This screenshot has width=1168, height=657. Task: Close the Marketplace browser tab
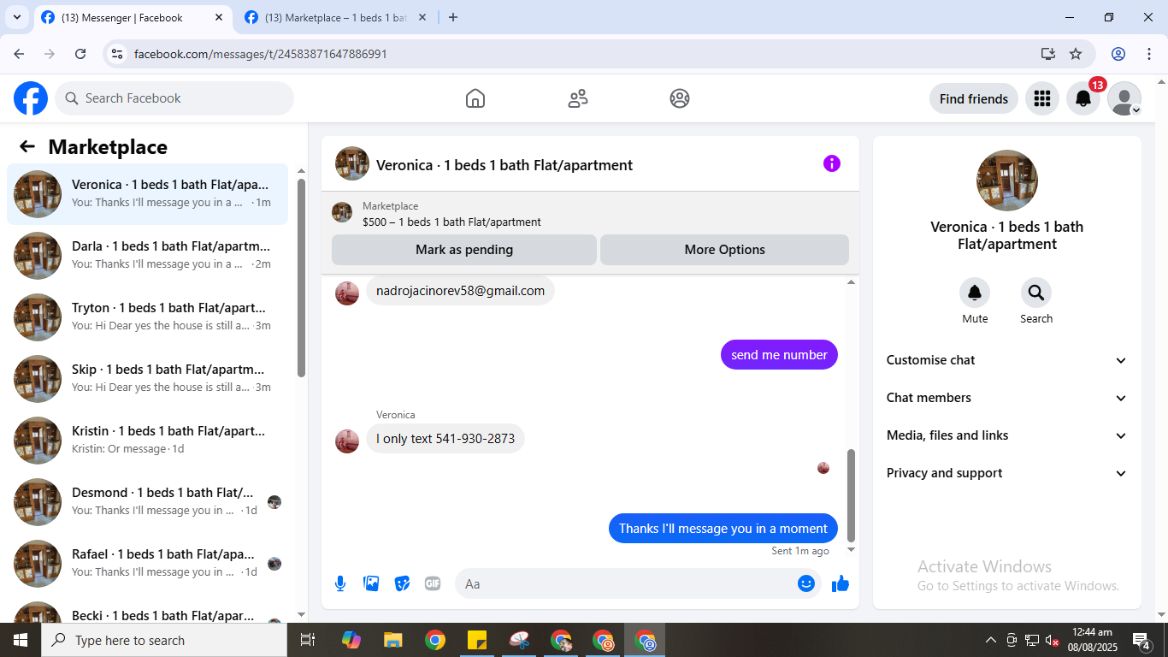coord(422,17)
